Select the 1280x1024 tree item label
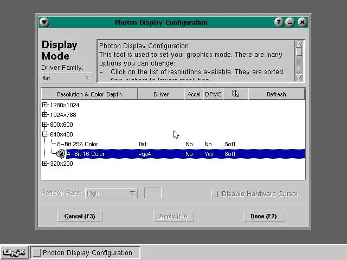The width and height of the screenshot is (347, 260). [x=65, y=105]
